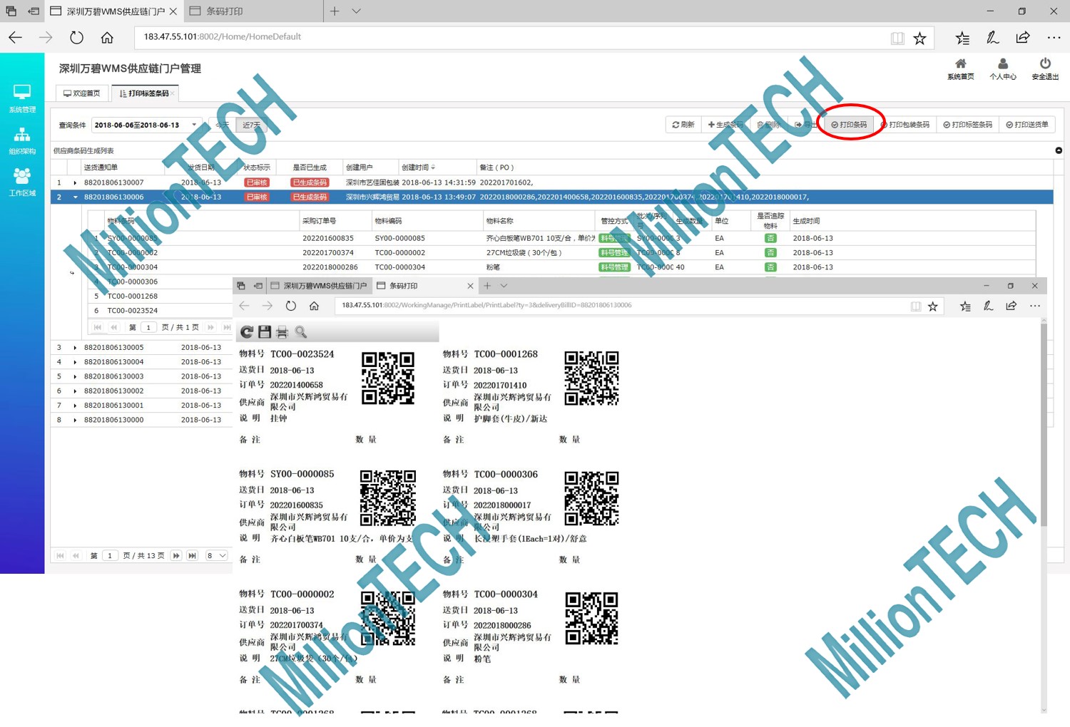Click the 打印送货单 button
The height and width of the screenshot is (727, 1070).
[1027, 125]
